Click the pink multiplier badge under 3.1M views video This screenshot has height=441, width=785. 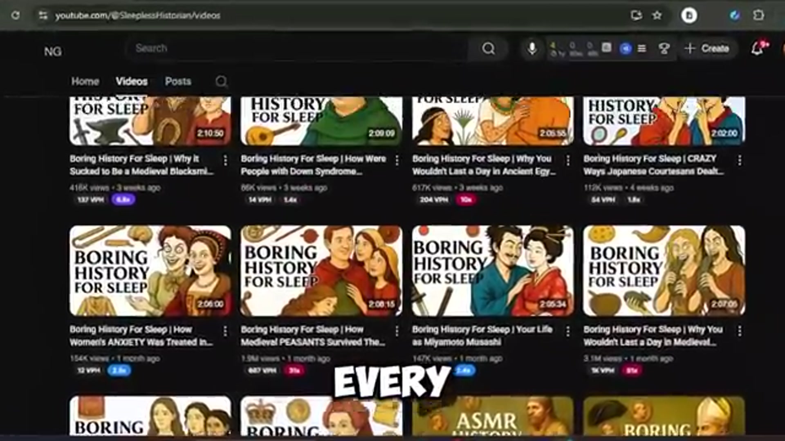coord(632,370)
